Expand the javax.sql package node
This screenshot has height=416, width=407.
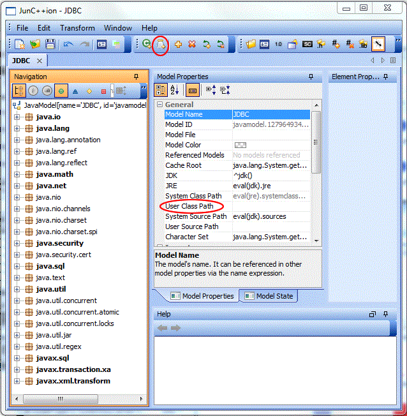[x=17, y=358]
